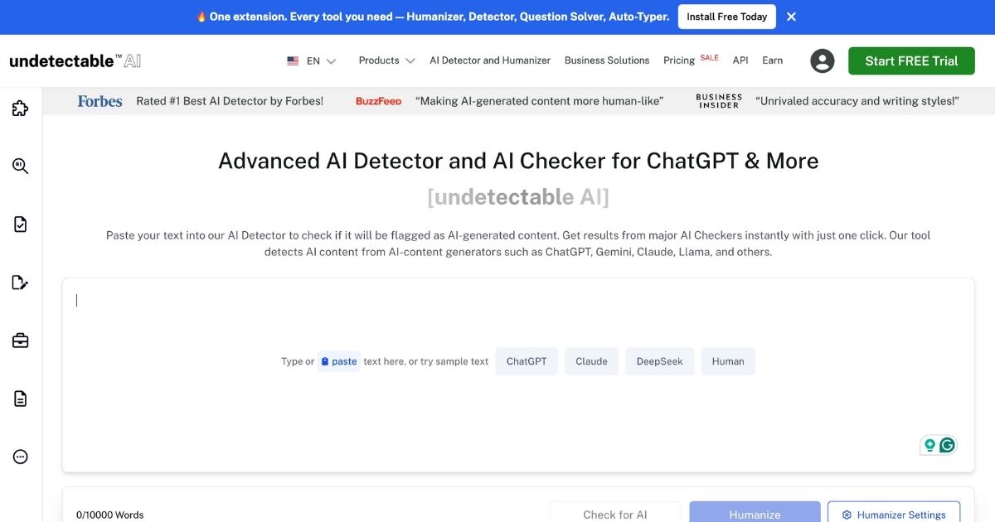995x522 pixels.
Task: Click the document icon in the left sidebar
Action: (19, 398)
